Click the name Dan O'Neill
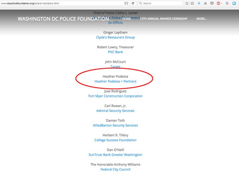The image size is (239, 174). click(x=115, y=150)
